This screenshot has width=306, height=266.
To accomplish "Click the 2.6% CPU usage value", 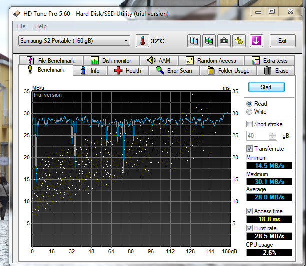I will [x=269, y=253].
